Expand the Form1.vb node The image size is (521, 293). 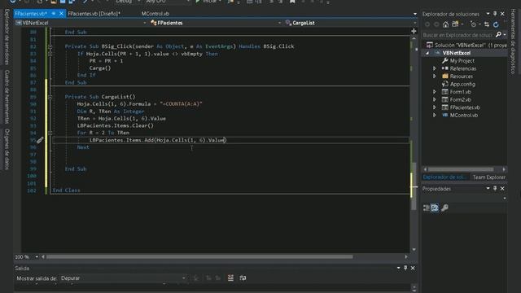[x=434, y=92]
